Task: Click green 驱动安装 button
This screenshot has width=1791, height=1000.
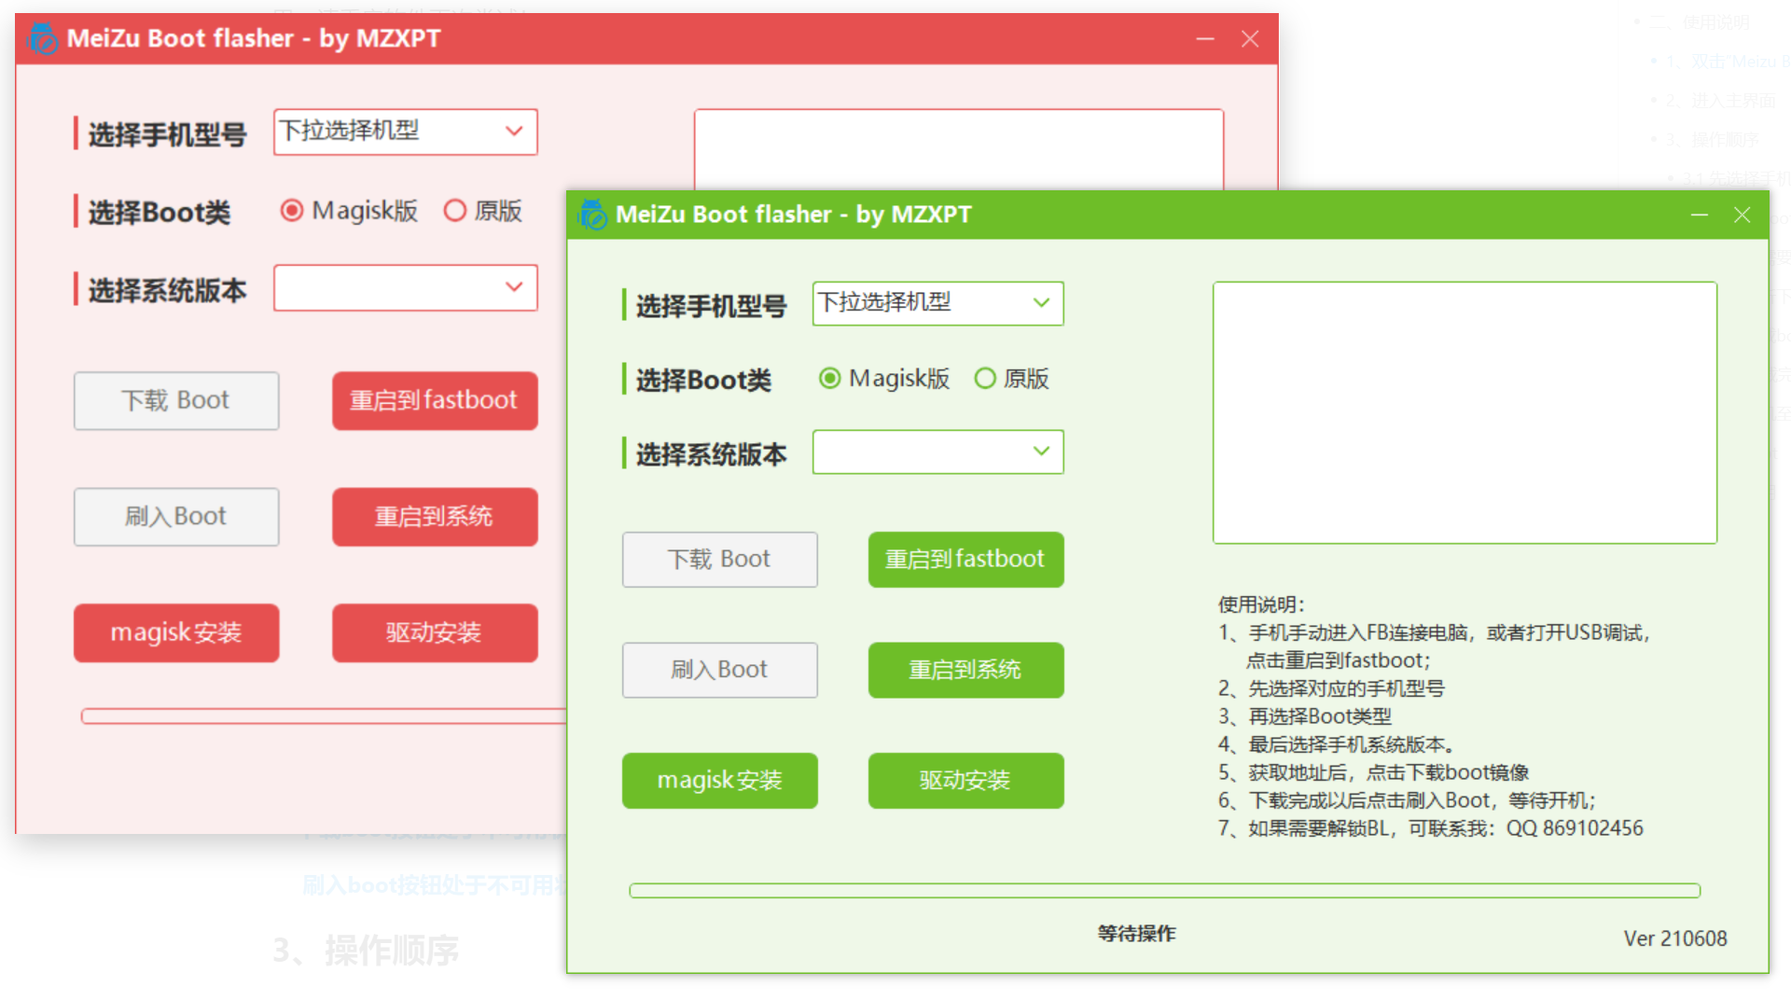Action: 965,781
